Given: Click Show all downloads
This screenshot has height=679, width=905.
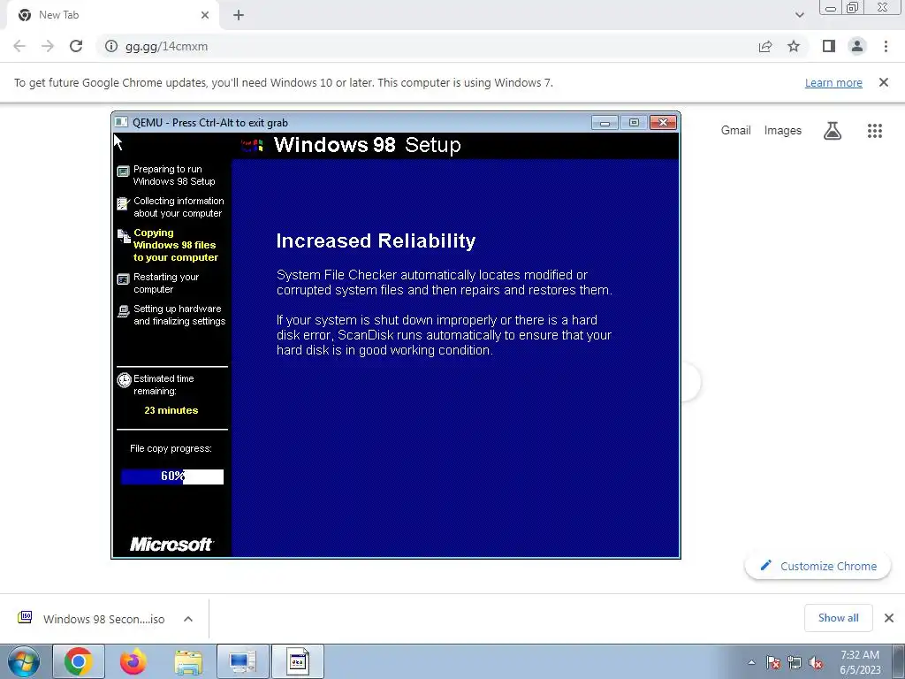Looking at the screenshot, I should pos(838,618).
